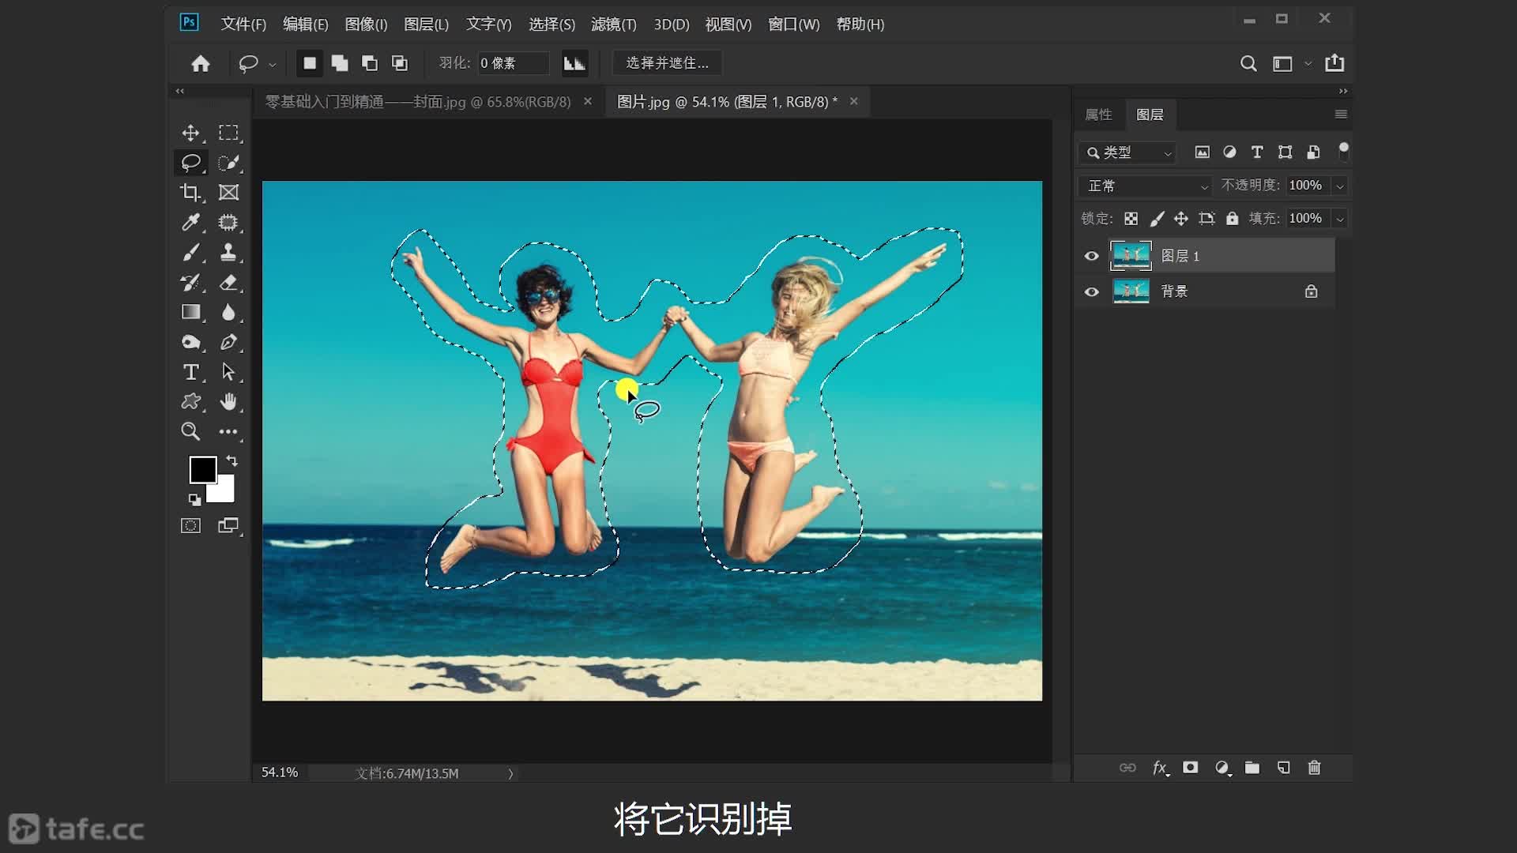The image size is (1517, 853).
Task: Select the Spot Healing Brush tool
Action: 228,223
